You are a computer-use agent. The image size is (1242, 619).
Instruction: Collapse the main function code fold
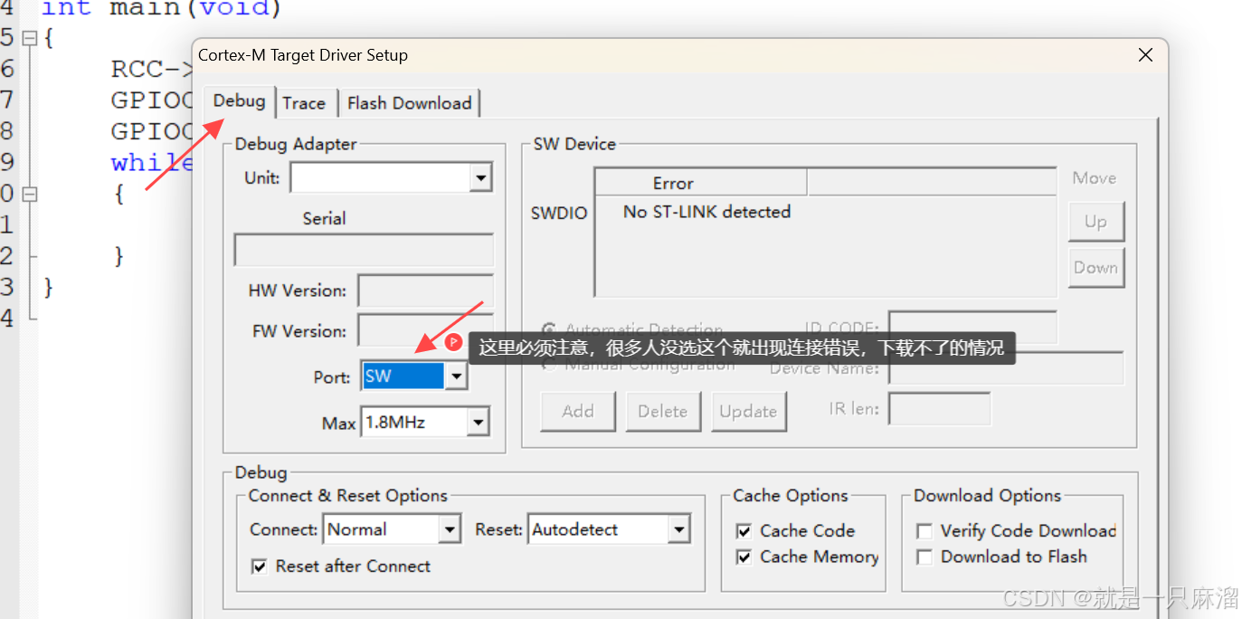click(29, 39)
